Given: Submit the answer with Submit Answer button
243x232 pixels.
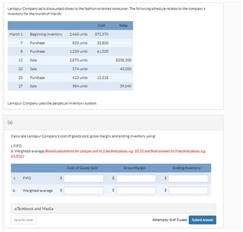Looking at the screenshot, I should click(202, 220).
